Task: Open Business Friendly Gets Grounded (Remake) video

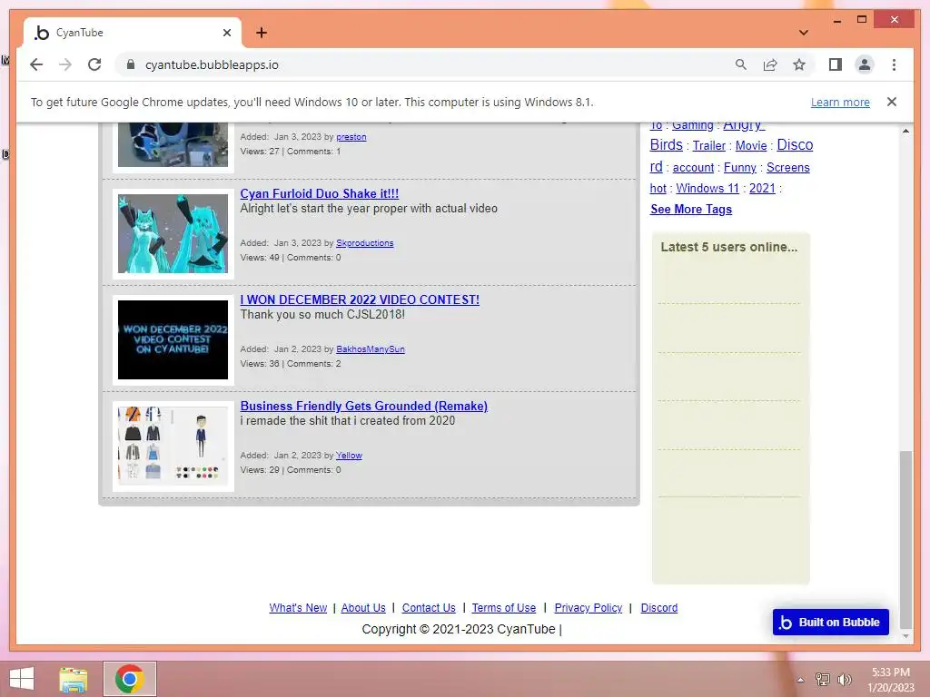Action: click(x=363, y=406)
